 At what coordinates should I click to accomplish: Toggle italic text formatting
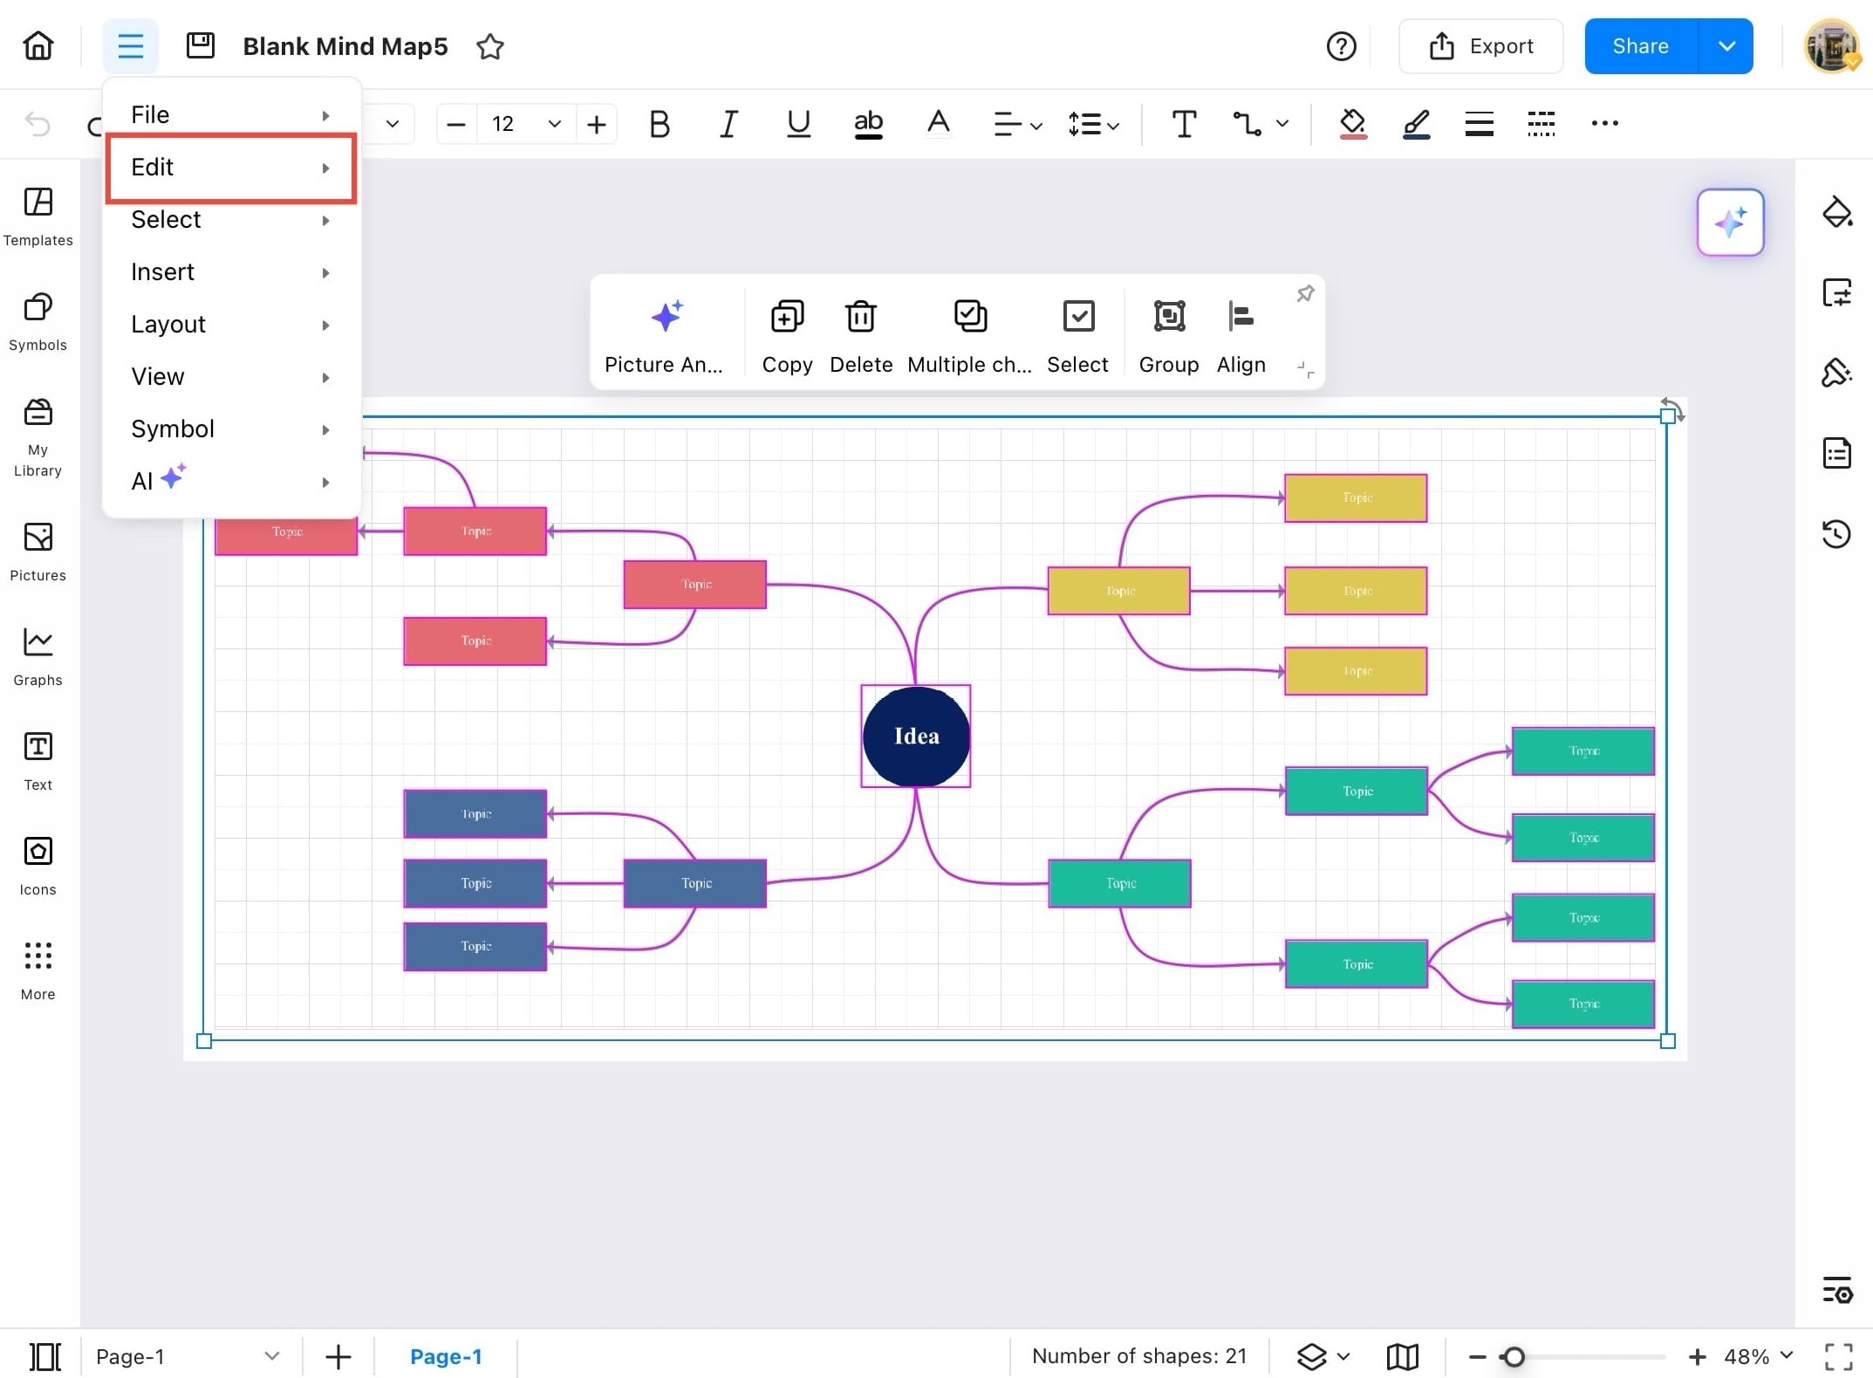(728, 124)
